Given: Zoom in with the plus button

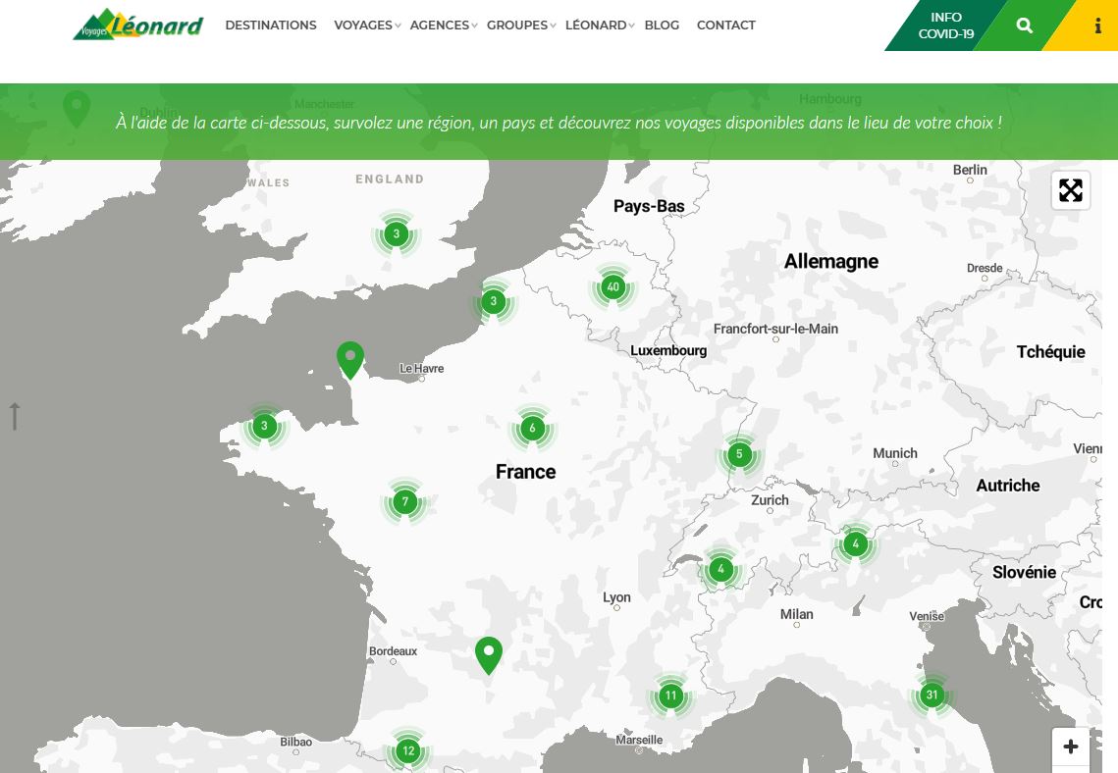Looking at the screenshot, I should click(1070, 747).
